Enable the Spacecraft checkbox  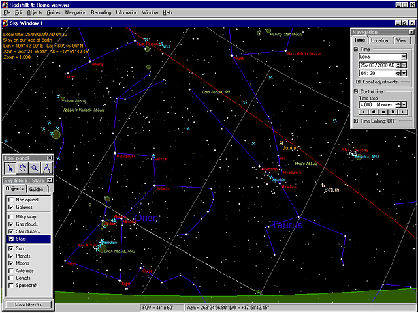pyautogui.click(x=11, y=285)
